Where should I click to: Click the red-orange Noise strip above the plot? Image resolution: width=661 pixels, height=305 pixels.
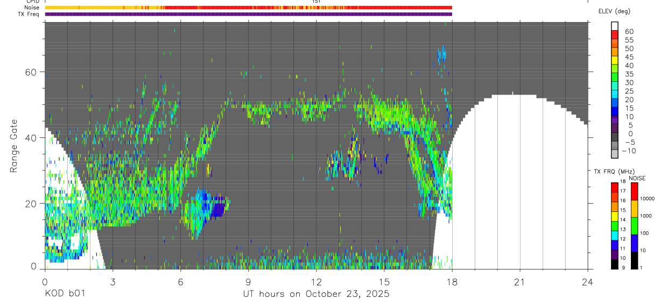click(x=248, y=8)
